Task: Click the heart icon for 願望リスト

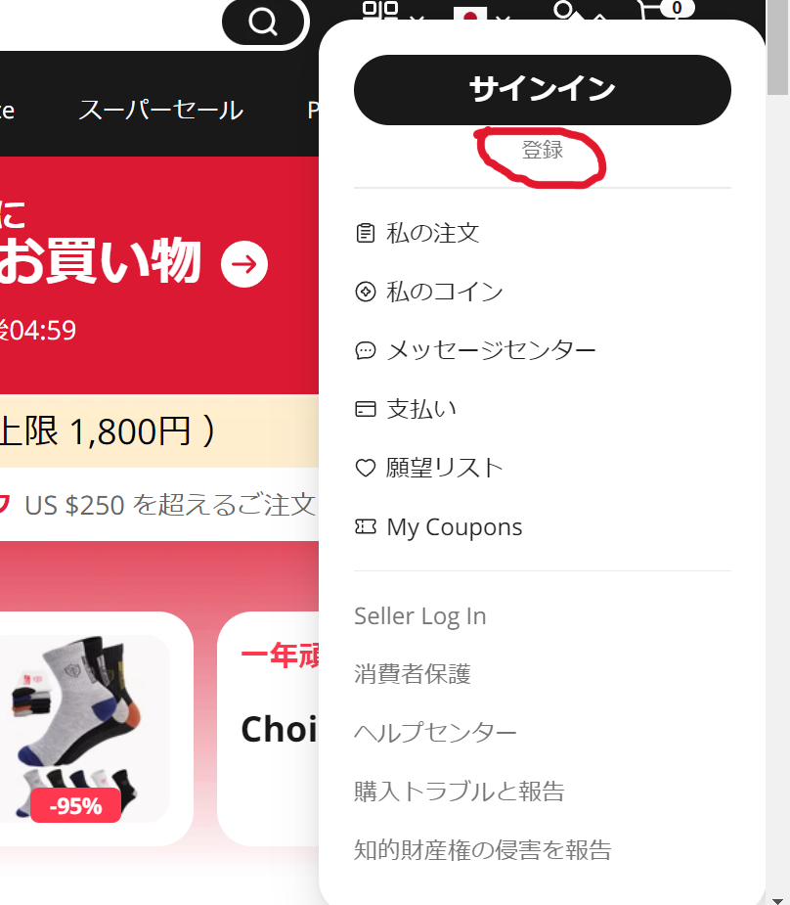Action: (x=366, y=468)
